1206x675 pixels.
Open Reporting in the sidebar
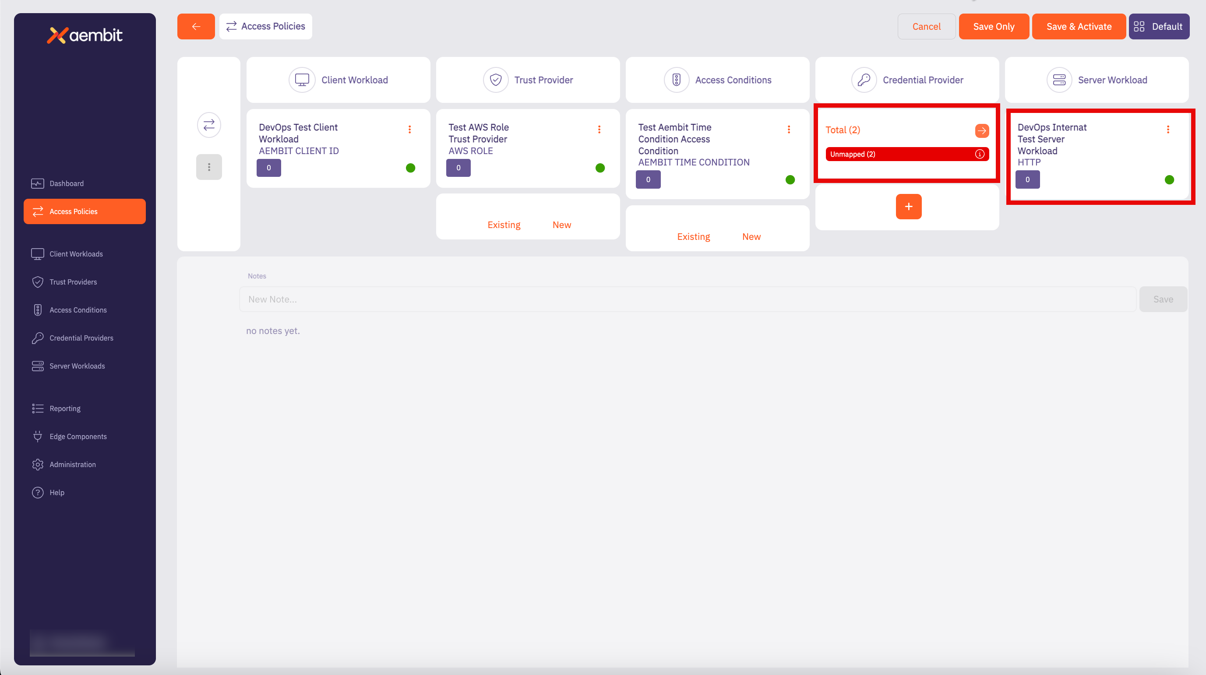[84, 408]
